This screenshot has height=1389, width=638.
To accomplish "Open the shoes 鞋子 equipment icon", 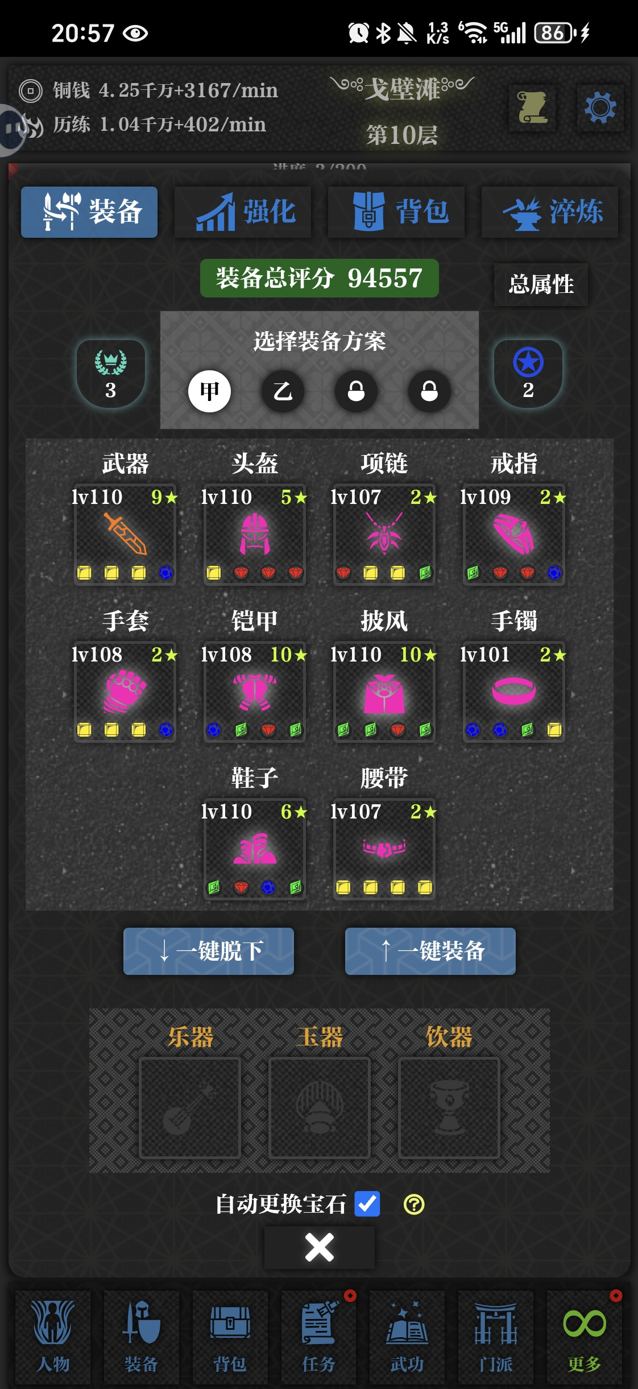I will point(255,849).
